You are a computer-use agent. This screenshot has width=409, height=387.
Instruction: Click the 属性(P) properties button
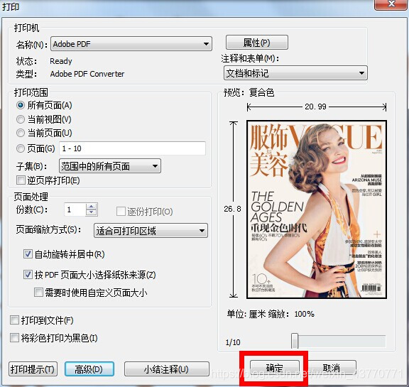[257, 42]
